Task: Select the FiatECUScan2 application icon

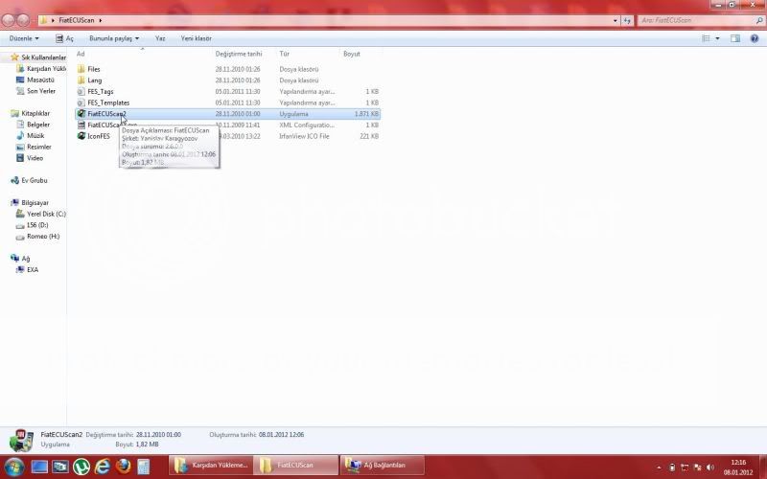Action: point(81,114)
